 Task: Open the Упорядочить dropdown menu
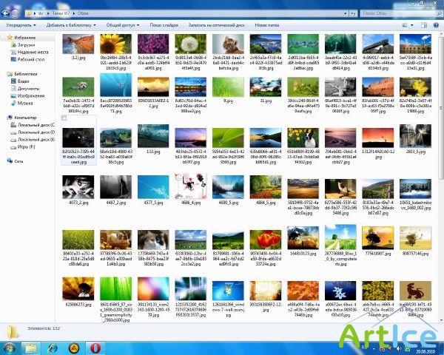pyautogui.click(x=20, y=24)
